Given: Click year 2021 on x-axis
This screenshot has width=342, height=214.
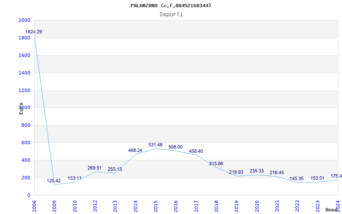Looking at the screenshot, I should (277, 206).
